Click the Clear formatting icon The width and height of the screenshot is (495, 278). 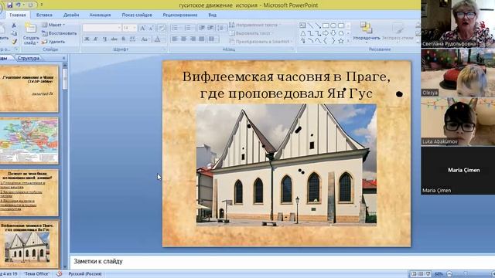coord(162,28)
